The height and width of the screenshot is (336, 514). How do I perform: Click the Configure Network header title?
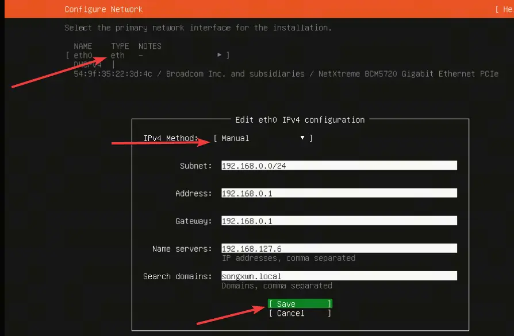click(103, 9)
